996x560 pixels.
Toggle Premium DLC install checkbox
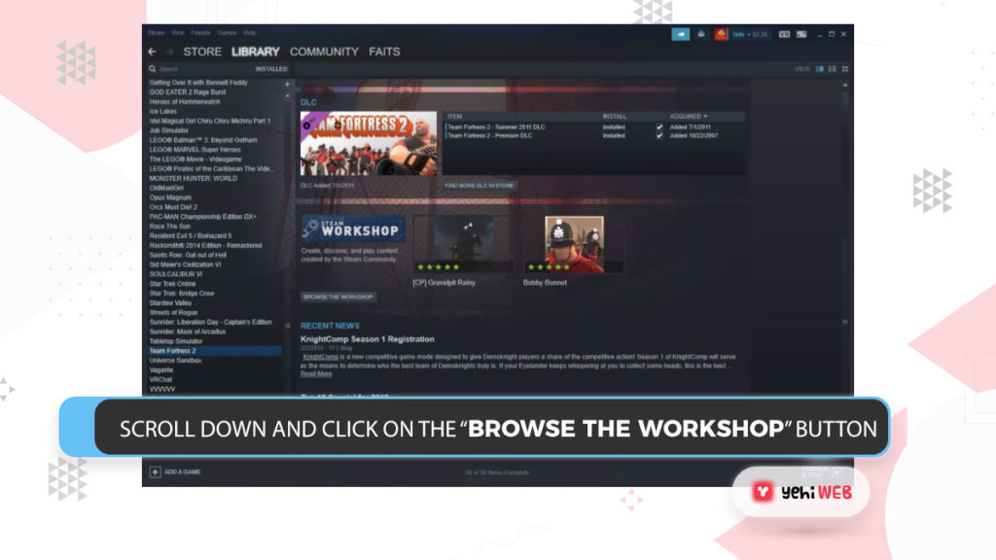point(659,135)
